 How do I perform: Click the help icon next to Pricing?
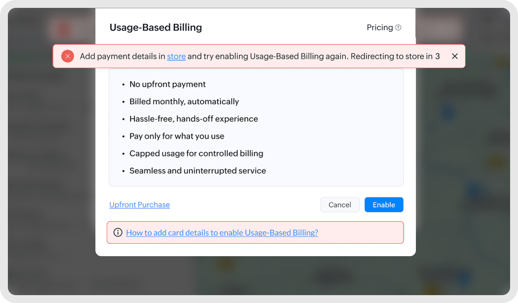pos(398,28)
